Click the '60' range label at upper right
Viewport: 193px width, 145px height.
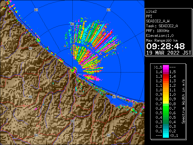point(109,10)
